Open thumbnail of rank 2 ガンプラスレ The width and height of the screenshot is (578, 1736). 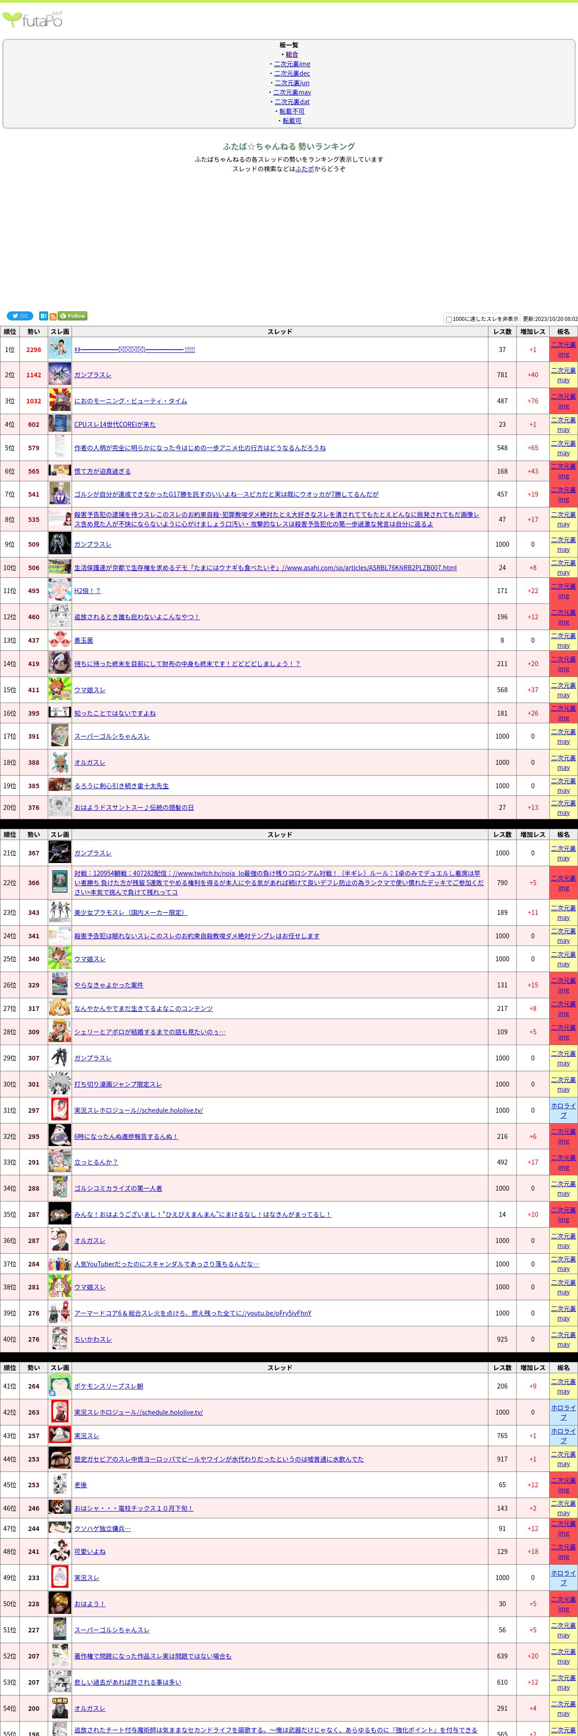[x=60, y=375]
